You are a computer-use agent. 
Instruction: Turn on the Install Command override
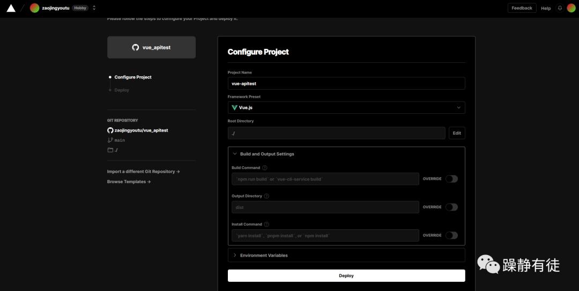click(451, 235)
